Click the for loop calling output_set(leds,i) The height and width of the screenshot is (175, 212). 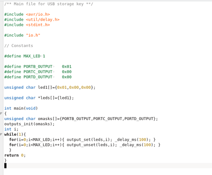tap(82, 139)
